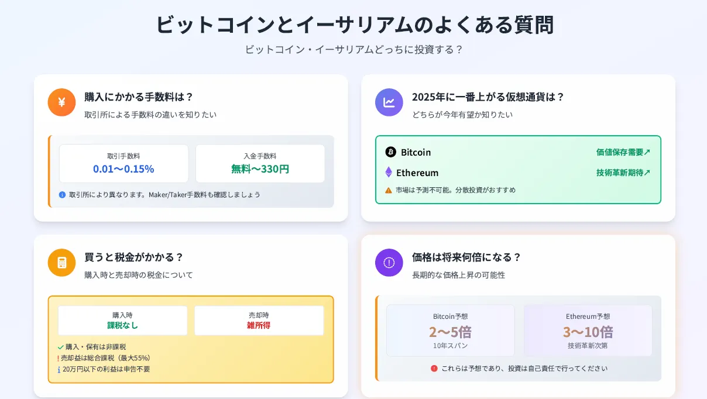This screenshot has height=399, width=707.
Task: Click the red alert icon in disclaimer
Action: (434, 369)
